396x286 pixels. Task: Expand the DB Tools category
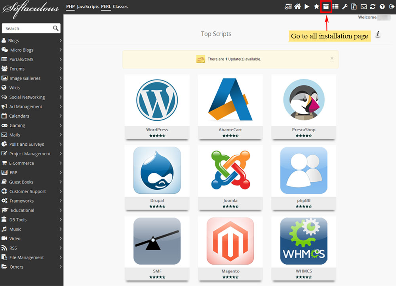[31, 220]
